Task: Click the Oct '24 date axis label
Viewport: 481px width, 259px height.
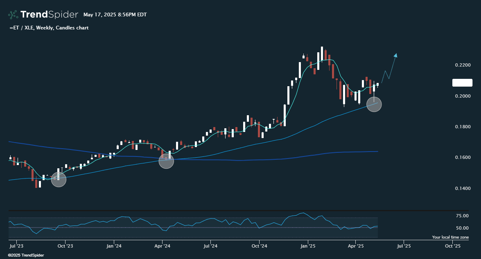Action: coord(259,246)
